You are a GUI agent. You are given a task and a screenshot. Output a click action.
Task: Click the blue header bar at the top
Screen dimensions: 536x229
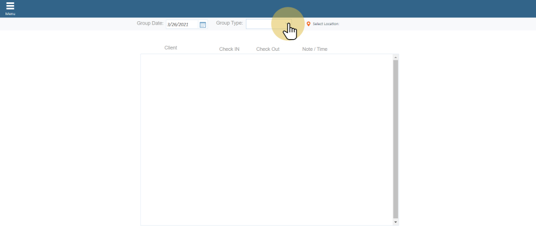(268, 8)
